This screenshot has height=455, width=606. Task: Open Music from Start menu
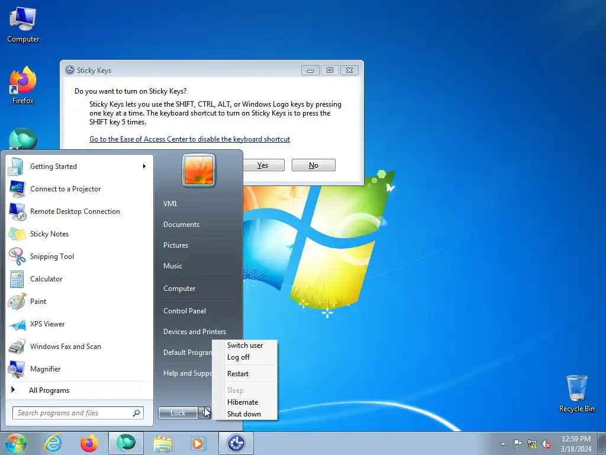point(173,266)
